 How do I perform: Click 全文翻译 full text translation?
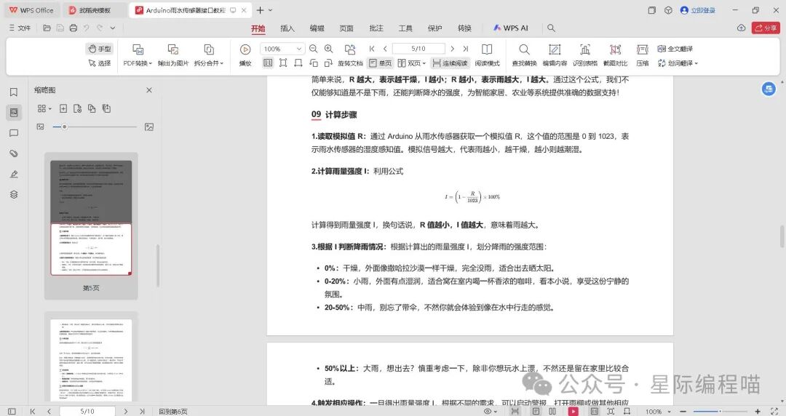675,49
